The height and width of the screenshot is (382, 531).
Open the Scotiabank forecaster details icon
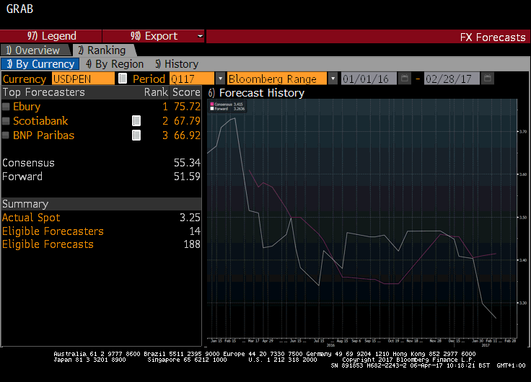(x=136, y=121)
